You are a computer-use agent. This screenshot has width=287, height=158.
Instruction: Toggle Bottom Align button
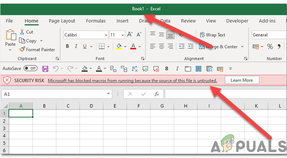(x=170, y=35)
